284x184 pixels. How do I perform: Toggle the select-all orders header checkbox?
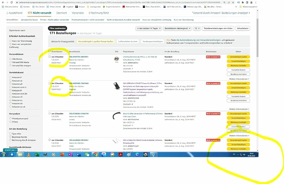point(49,51)
